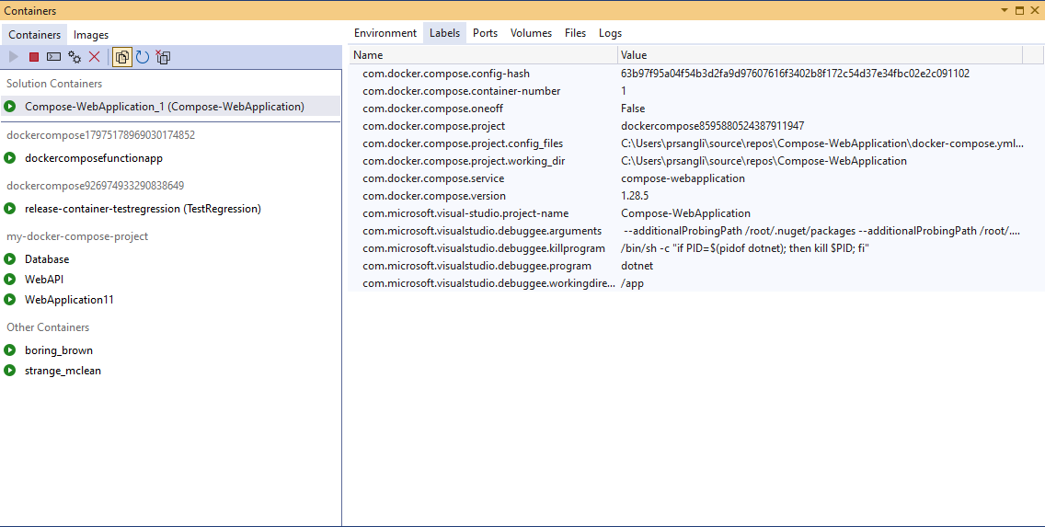This screenshot has width=1045, height=527.
Task: Select the com.docker.compose.project.working_dir label
Action: [x=464, y=161]
